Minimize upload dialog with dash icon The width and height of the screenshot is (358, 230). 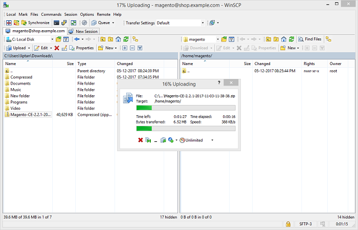[x=155, y=140]
